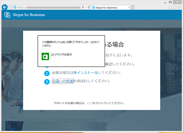Click the step 2 number circle
This screenshot has height=133, width=184.
click(47, 73)
